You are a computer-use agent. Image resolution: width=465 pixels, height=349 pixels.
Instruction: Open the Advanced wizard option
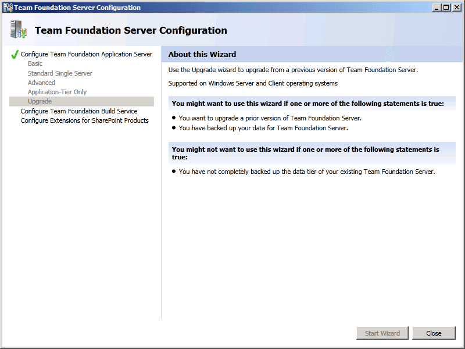click(41, 83)
